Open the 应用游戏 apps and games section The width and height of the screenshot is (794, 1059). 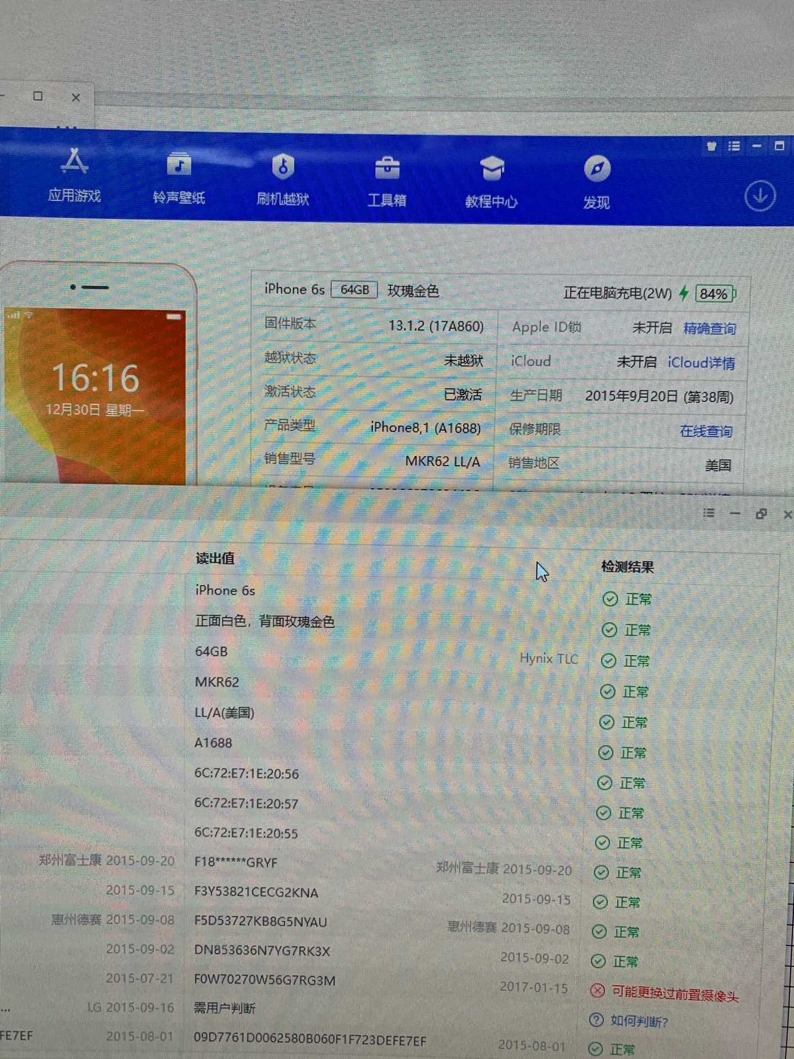(74, 175)
